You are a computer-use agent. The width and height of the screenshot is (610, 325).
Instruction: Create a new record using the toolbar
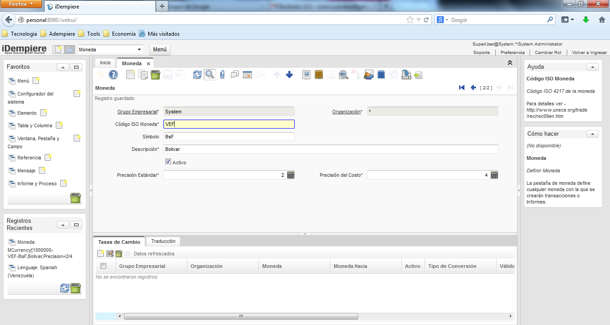pyautogui.click(x=130, y=75)
